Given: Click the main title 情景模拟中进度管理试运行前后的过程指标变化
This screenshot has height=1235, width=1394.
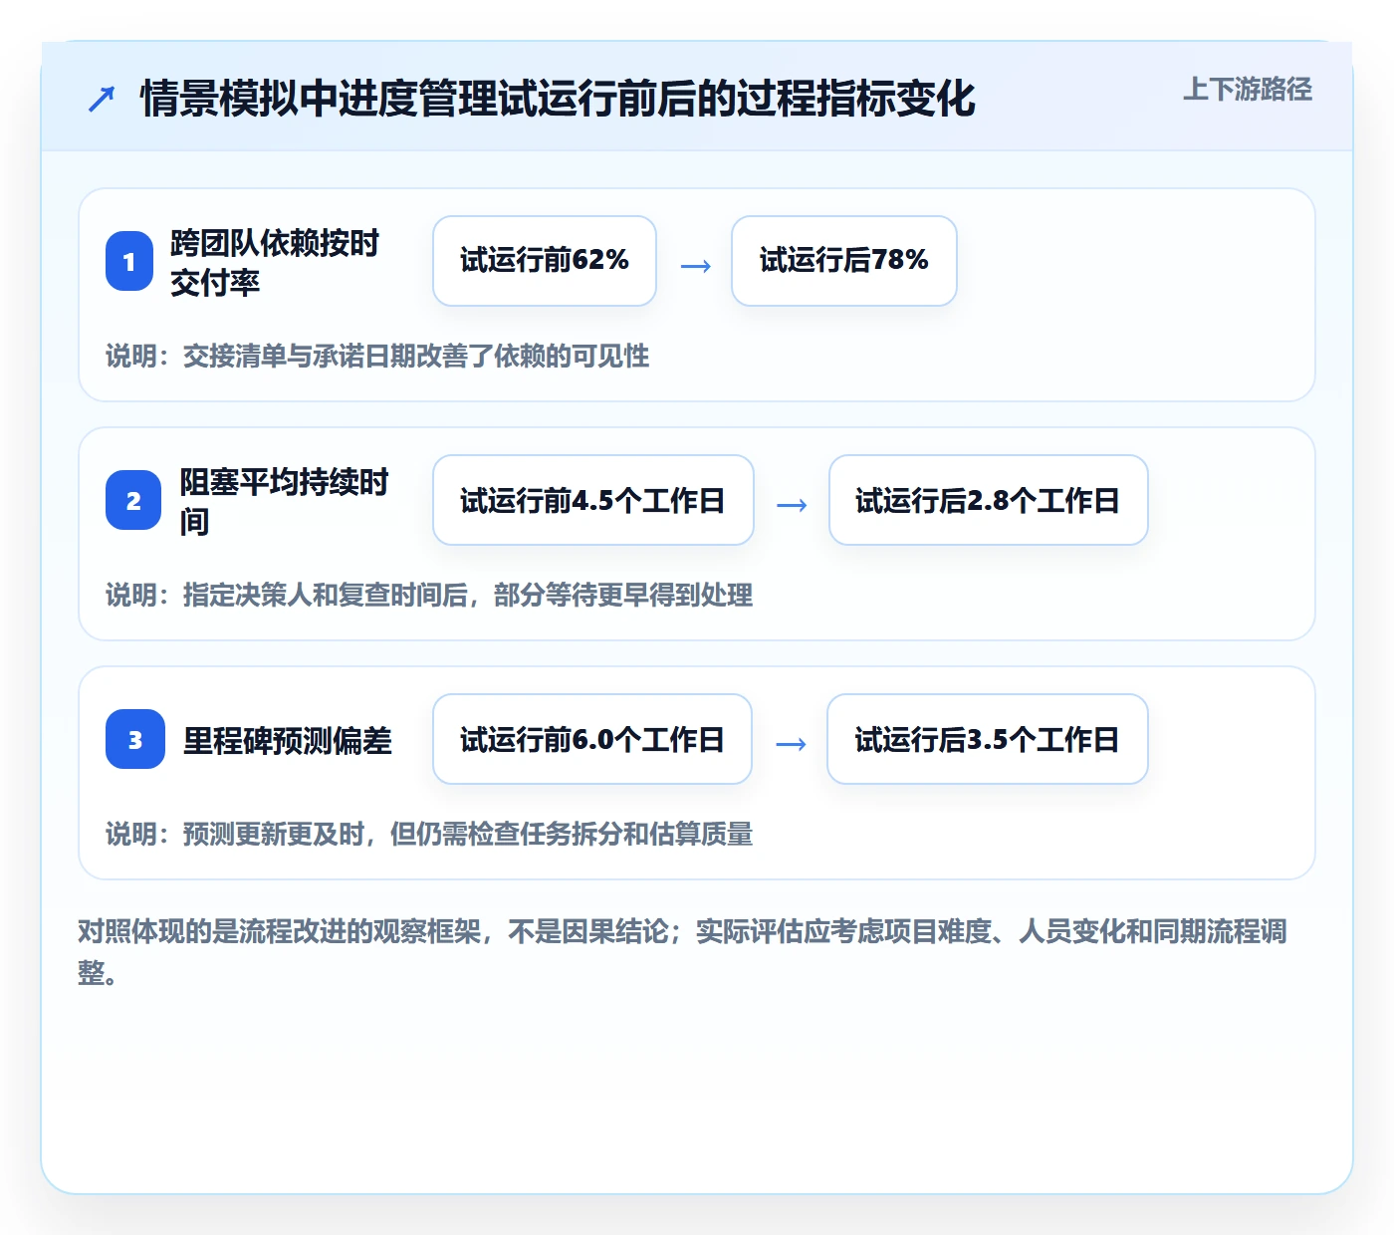Looking at the screenshot, I should (558, 99).
